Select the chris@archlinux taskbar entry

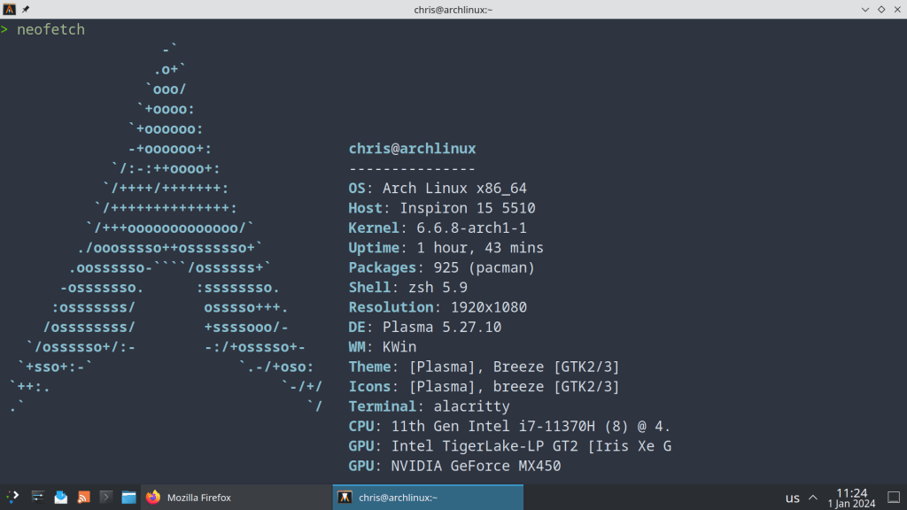coord(398,498)
